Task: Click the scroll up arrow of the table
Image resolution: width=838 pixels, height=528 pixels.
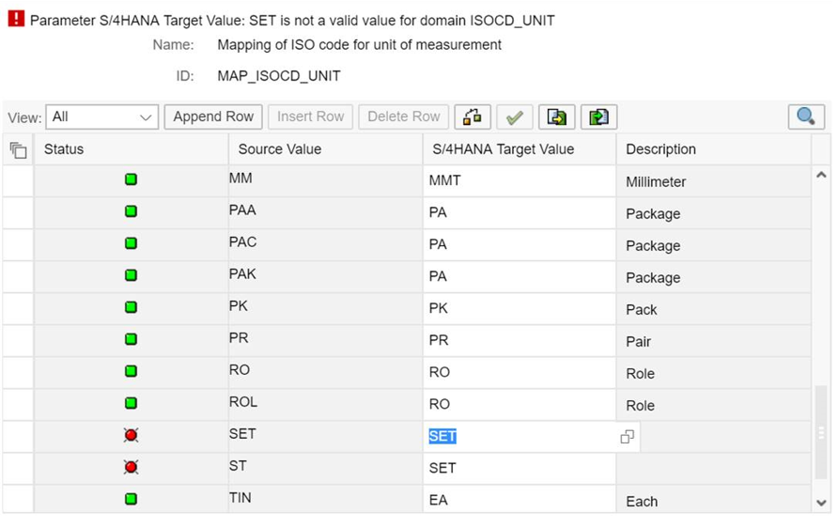Action: (821, 175)
